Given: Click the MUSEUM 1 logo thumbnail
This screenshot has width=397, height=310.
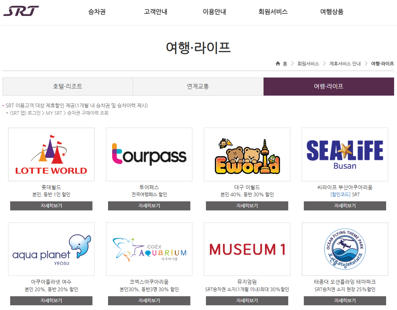Looking at the screenshot, I should coord(247,249).
